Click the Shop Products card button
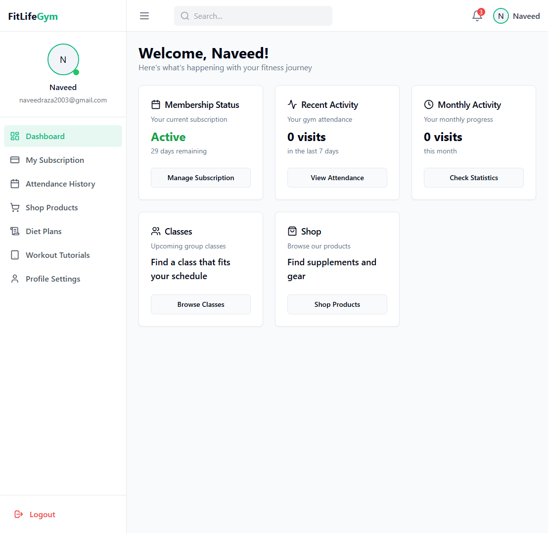548x533 pixels. [x=337, y=304]
